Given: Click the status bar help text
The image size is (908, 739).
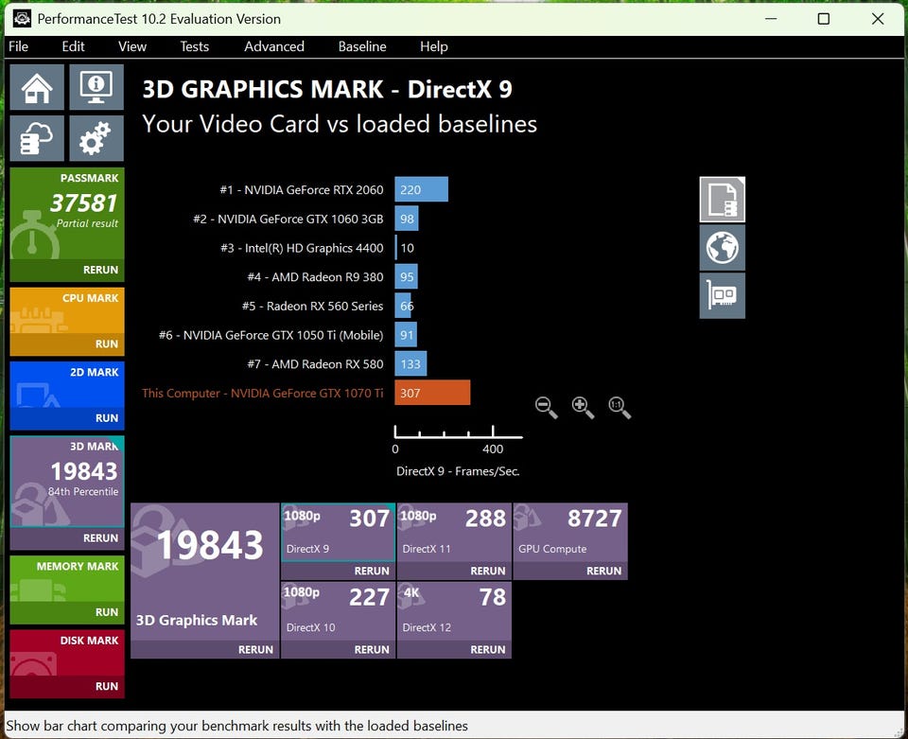Looking at the screenshot, I should pyautogui.click(x=236, y=726).
